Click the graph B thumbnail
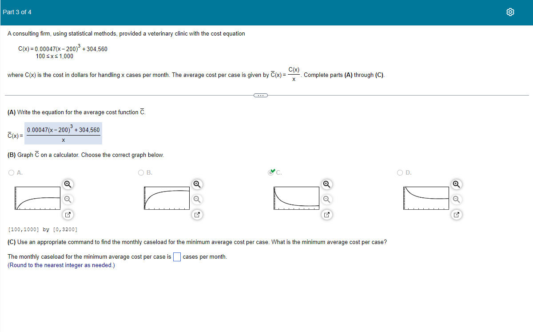The width and height of the screenshot is (533, 332). tap(167, 198)
